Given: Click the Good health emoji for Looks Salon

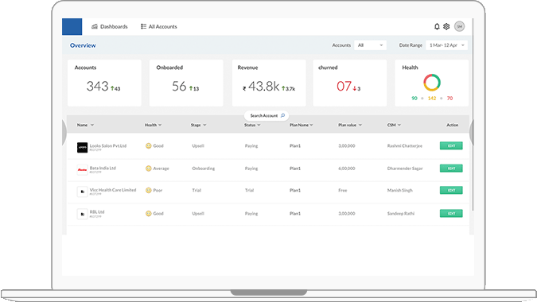Looking at the screenshot, I should click(x=148, y=145).
